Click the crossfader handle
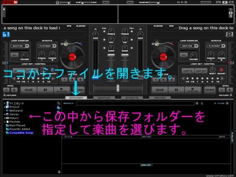The image size is (236, 177). 118,88
